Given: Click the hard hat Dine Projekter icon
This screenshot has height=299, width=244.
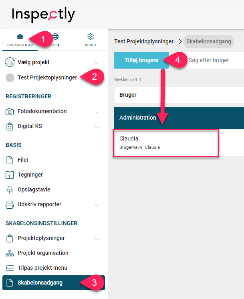Looking at the screenshot, I should pyautogui.click(x=20, y=37).
